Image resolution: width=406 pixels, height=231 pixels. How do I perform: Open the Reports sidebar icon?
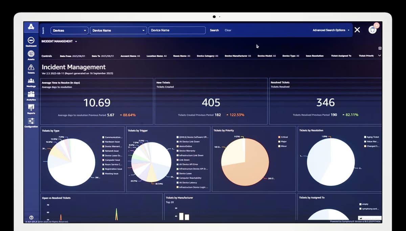[31, 107]
